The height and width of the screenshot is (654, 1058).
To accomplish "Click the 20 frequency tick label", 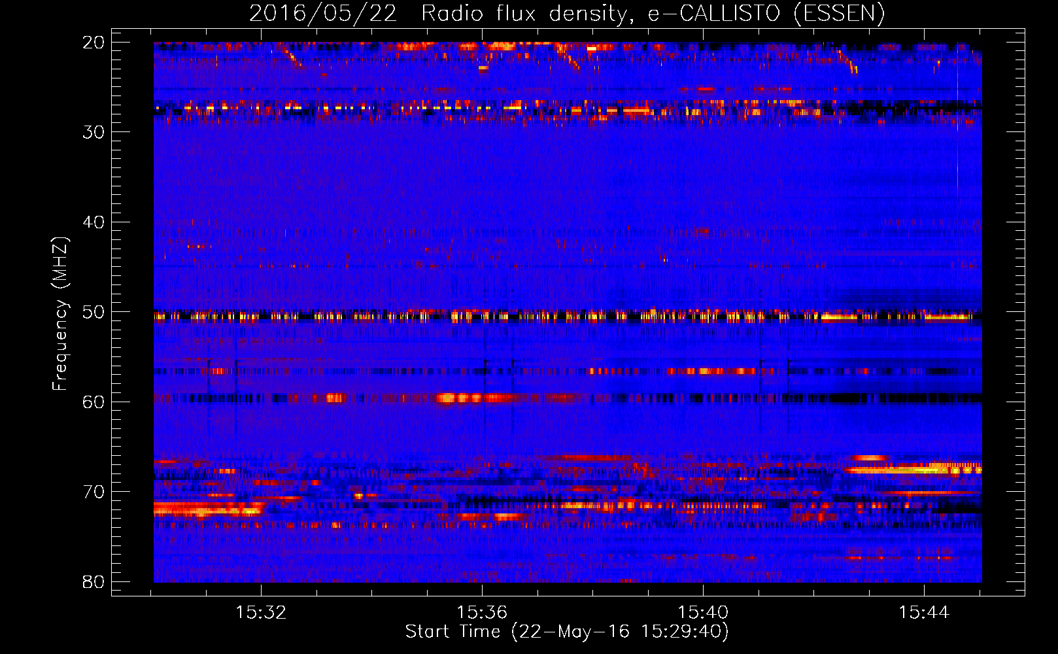I will tap(94, 42).
